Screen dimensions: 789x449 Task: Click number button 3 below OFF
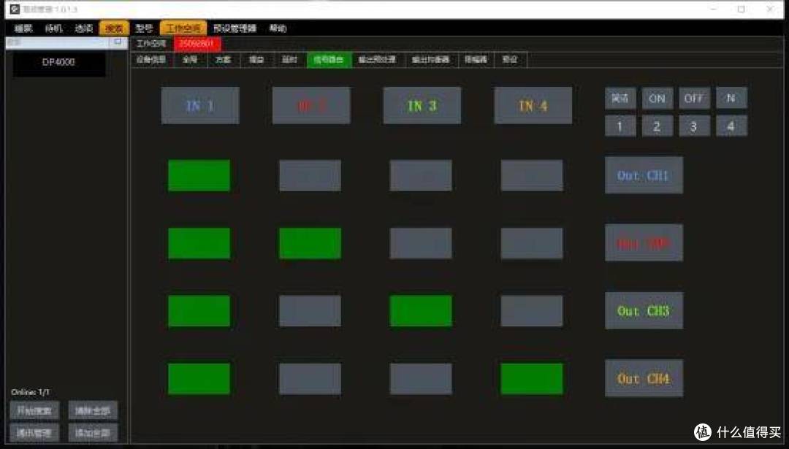694,126
